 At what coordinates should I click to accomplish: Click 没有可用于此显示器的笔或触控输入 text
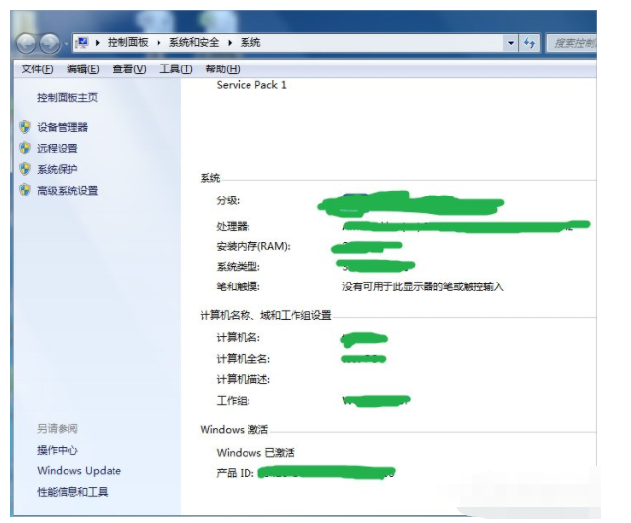click(x=423, y=286)
